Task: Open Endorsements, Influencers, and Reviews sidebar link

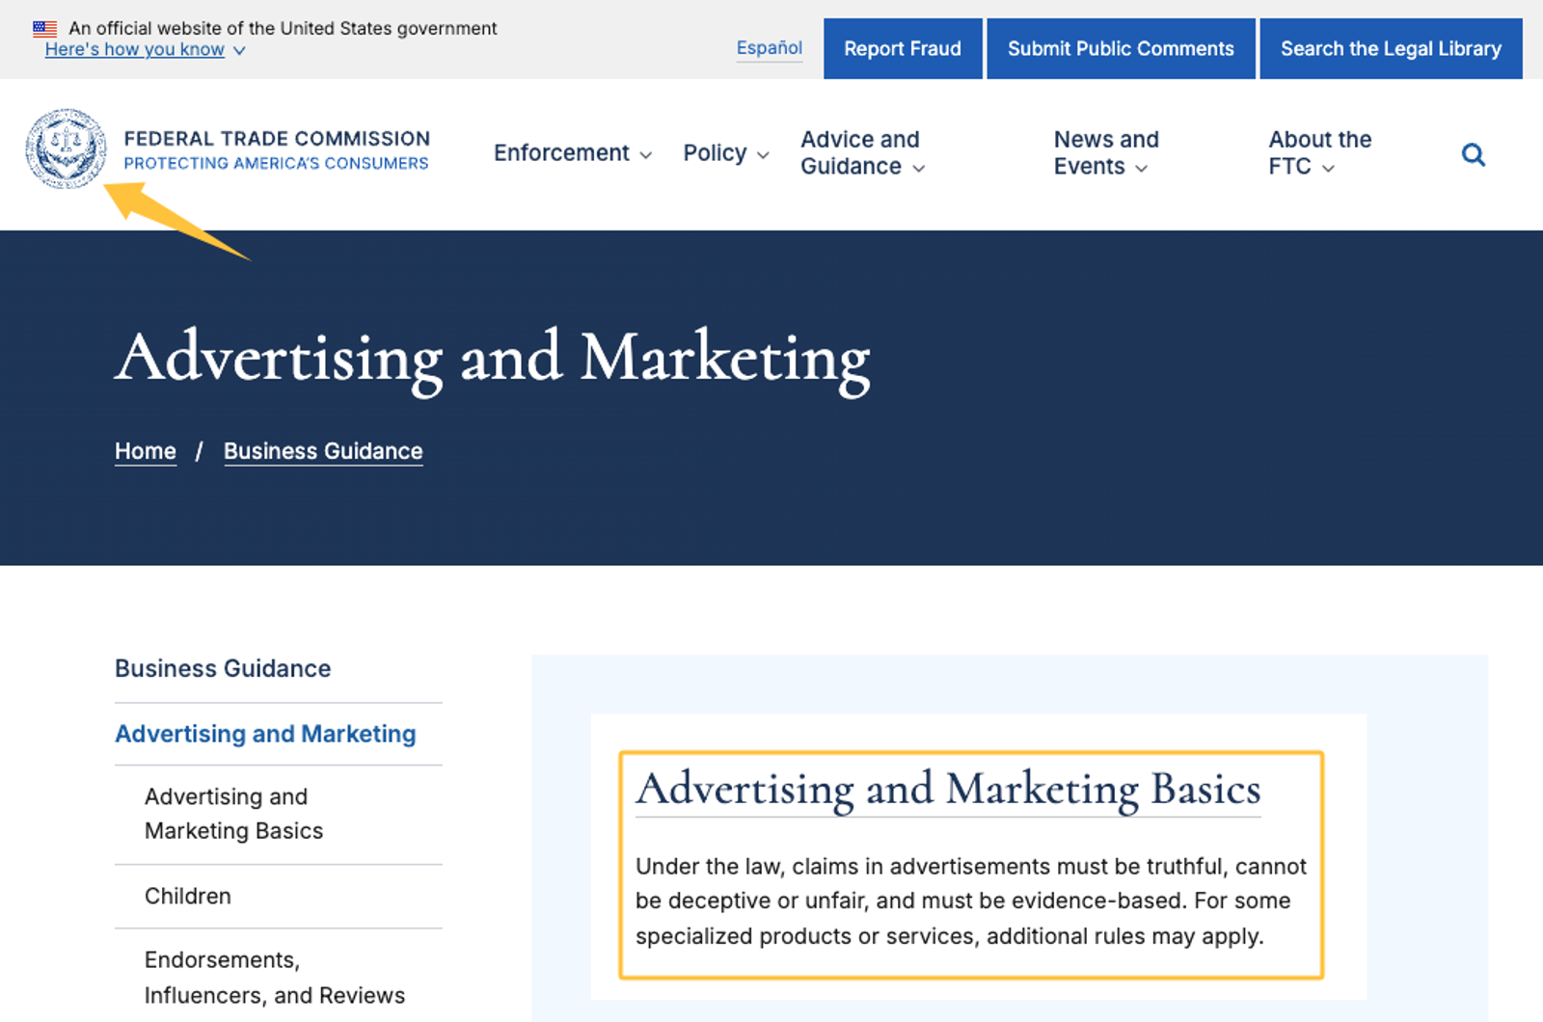Action: coord(275,978)
